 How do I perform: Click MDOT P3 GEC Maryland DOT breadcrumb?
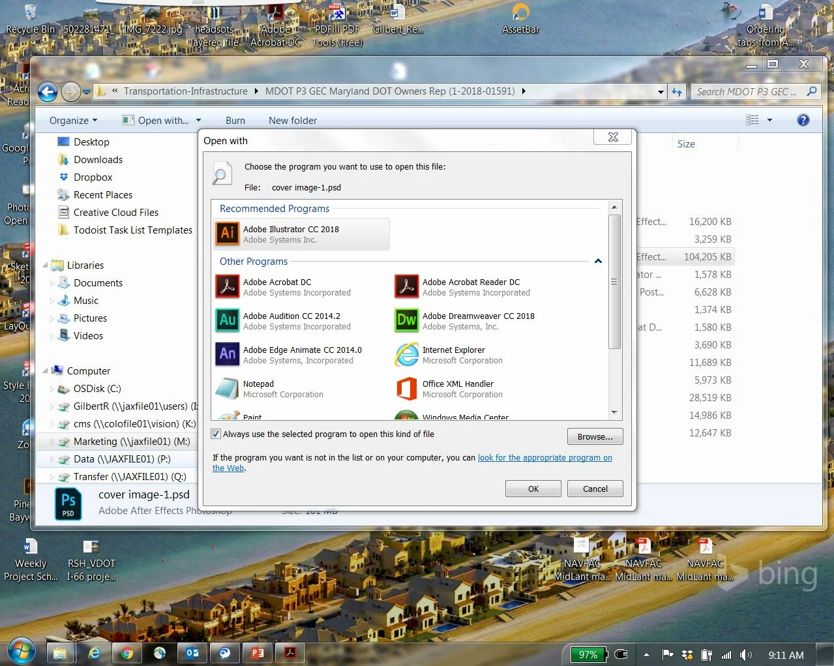(390, 91)
